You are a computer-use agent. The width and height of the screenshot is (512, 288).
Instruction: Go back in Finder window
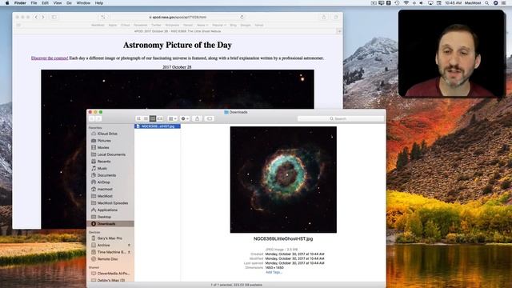pyautogui.click(x=92, y=118)
